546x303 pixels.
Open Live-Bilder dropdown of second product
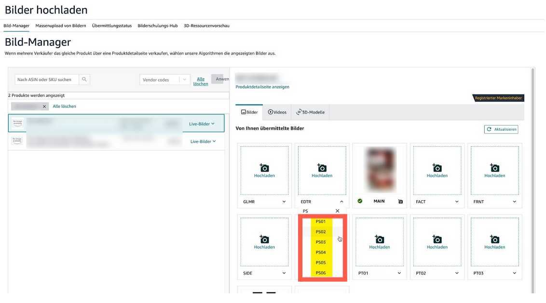click(x=203, y=141)
